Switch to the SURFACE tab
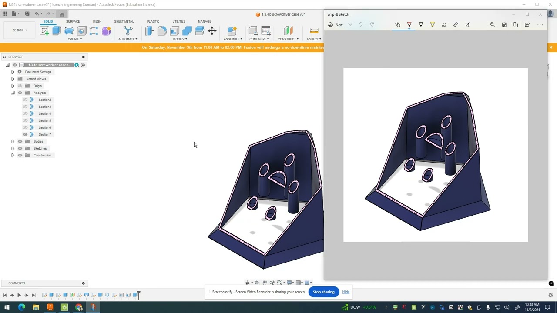This screenshot has height=313, width=557. pyautogui.click(x=73, y=21)
